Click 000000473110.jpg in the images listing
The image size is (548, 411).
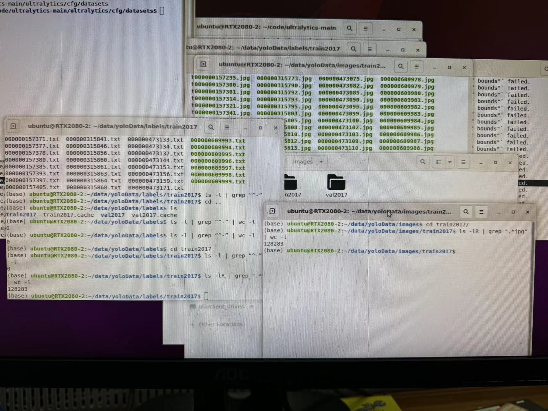point(345,148)
